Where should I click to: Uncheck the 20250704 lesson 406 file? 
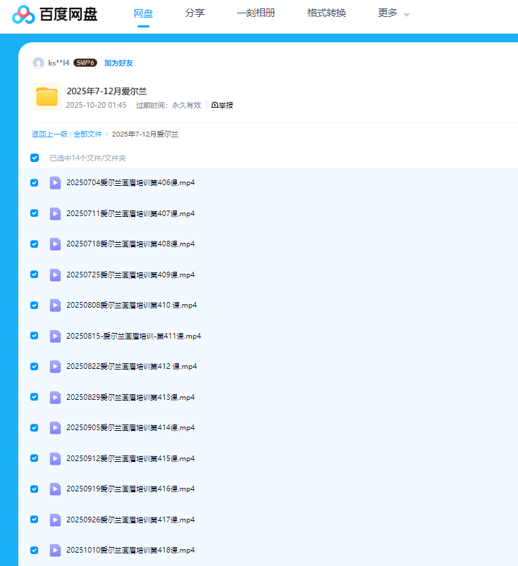35,182
